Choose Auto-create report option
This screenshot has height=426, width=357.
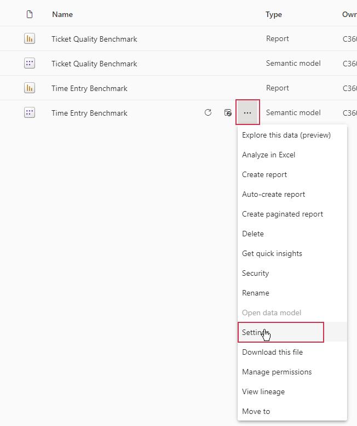pyautogui.click(x=273, y=195)
